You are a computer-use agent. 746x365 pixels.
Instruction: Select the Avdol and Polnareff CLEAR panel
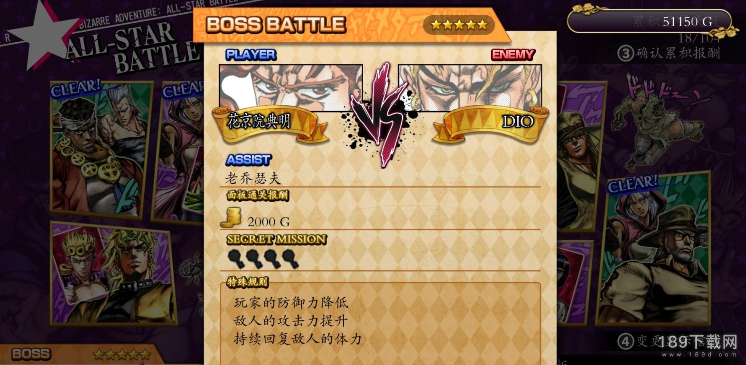coord(101,146)
